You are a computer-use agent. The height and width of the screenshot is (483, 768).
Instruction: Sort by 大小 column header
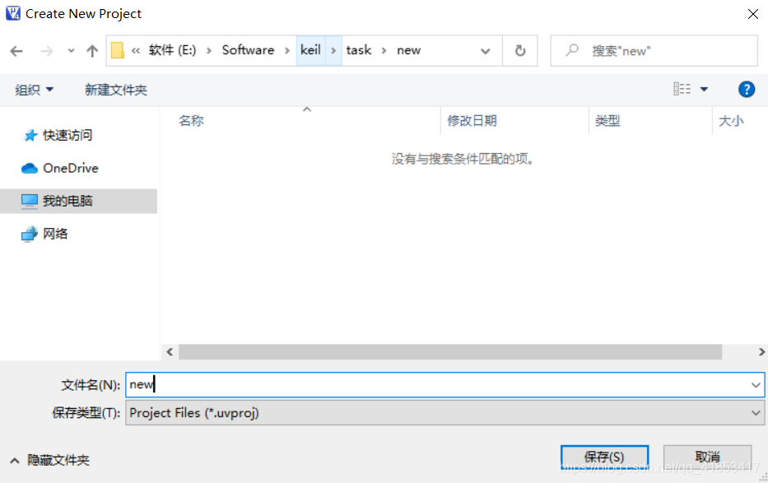(740, 120)
